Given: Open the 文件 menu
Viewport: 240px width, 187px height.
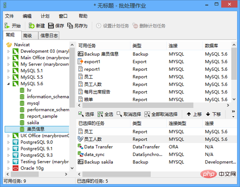Looking at the screenshot, I should coord(9,16).
